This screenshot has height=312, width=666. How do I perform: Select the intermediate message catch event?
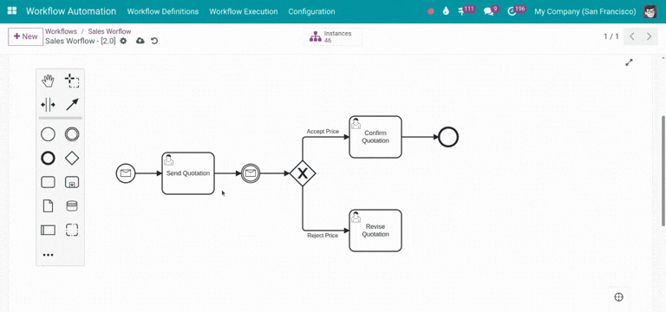coord(251,173)
